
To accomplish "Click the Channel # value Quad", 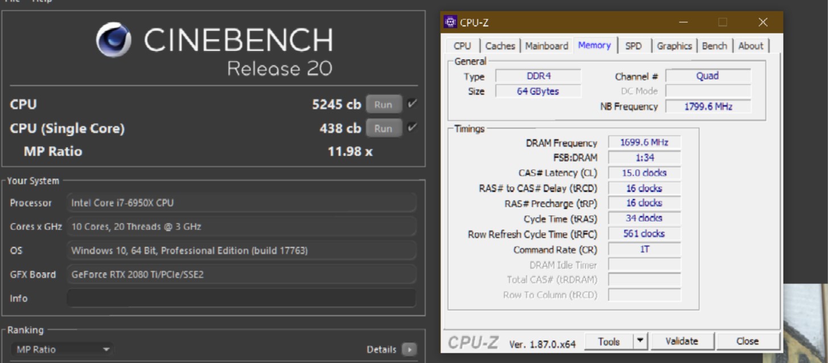I will (708, 76).
